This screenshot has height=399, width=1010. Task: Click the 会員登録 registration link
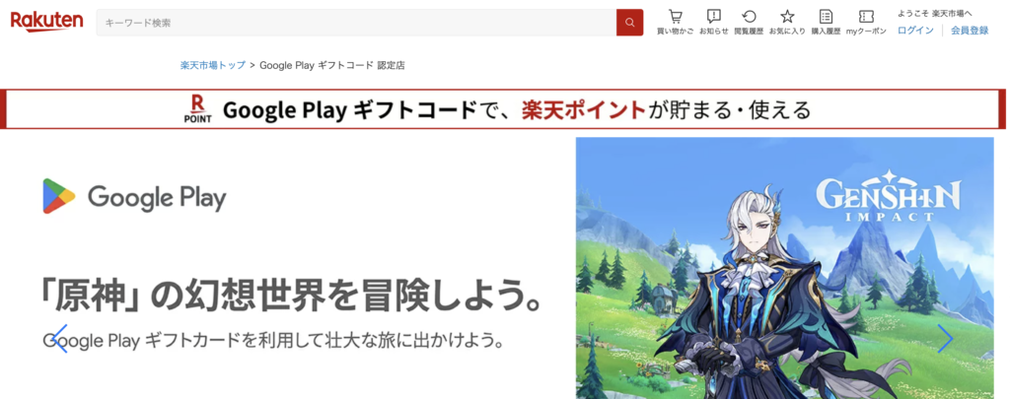pos(969,31)
